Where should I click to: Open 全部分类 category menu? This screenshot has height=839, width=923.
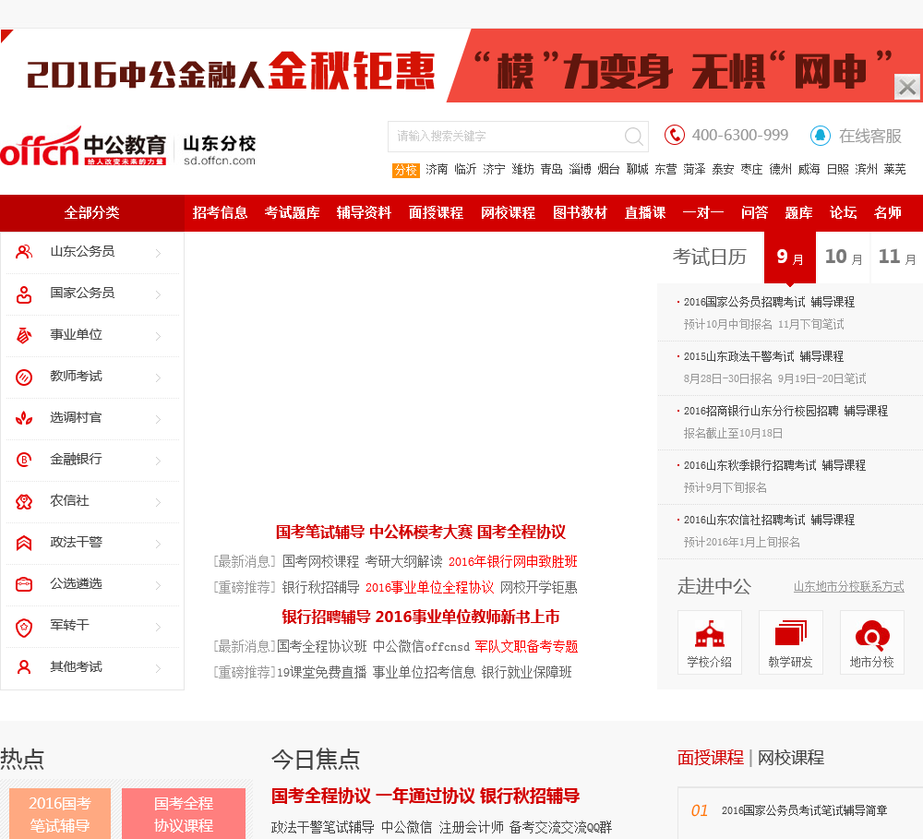tap(91, 212)
